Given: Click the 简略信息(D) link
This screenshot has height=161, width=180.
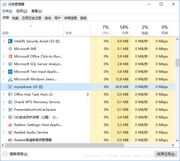Looking at the screenshot, I should click(19, 154).
